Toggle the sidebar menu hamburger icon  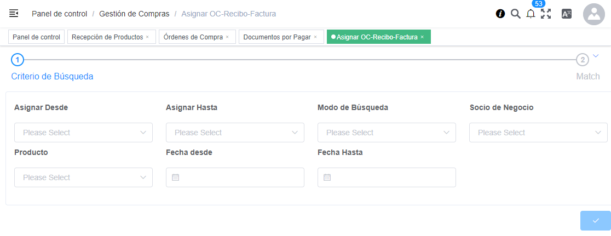(x=14, y=13)
